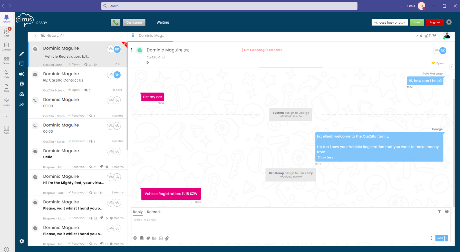Open the Cirrus app in the Teams sidebar

pyautogui.click(x=6, y=101)
